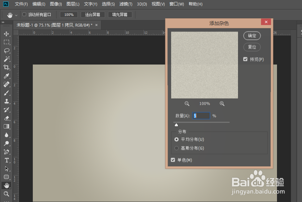Viewport: 302px width, 202px height.
Task: Open the 图层 menu
Action: point(73,4)
